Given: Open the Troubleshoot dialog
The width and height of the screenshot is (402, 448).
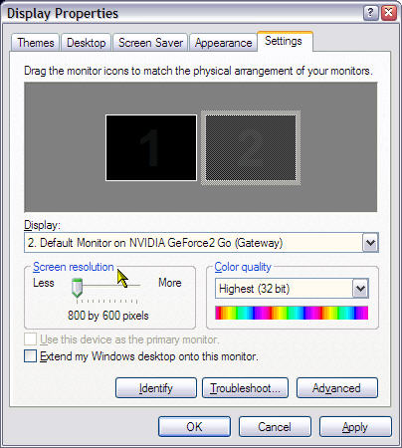Looking at the screenshot, I should [245, 387].
